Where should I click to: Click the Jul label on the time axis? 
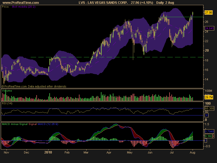[172, 152]
